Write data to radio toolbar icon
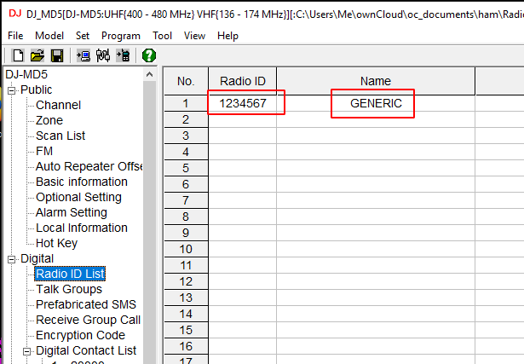This screenshot has width=524, height=364. 123,55
